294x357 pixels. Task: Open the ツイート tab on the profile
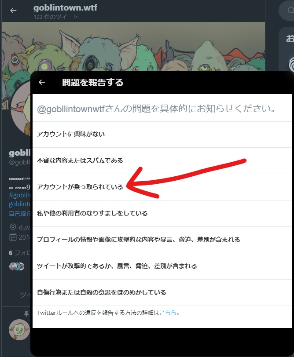25,295
